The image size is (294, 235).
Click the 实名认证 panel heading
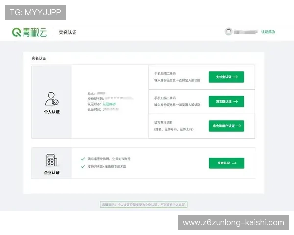(x=39, y=58)
